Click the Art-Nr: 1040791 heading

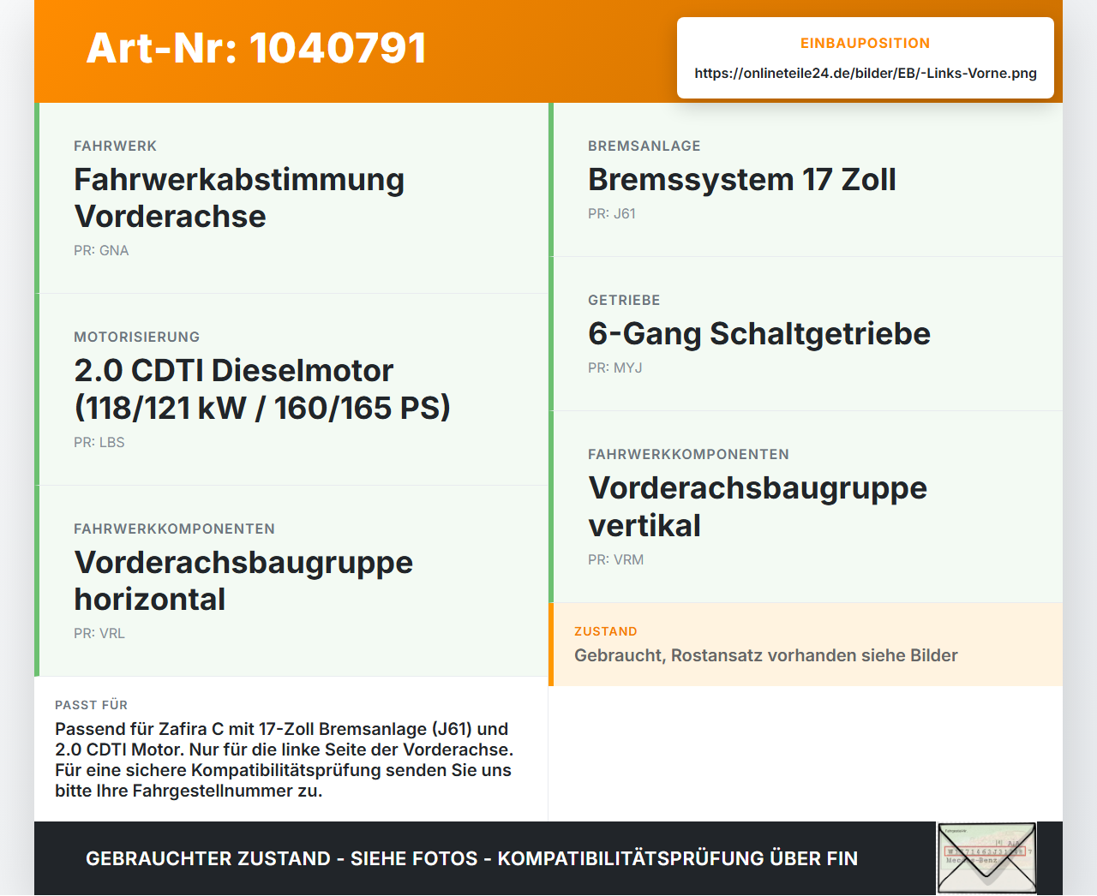(256, 48)
